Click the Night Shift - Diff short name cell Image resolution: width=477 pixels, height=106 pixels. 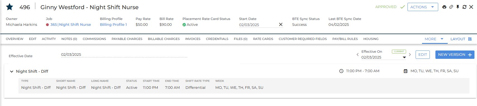tap(71, 88)
